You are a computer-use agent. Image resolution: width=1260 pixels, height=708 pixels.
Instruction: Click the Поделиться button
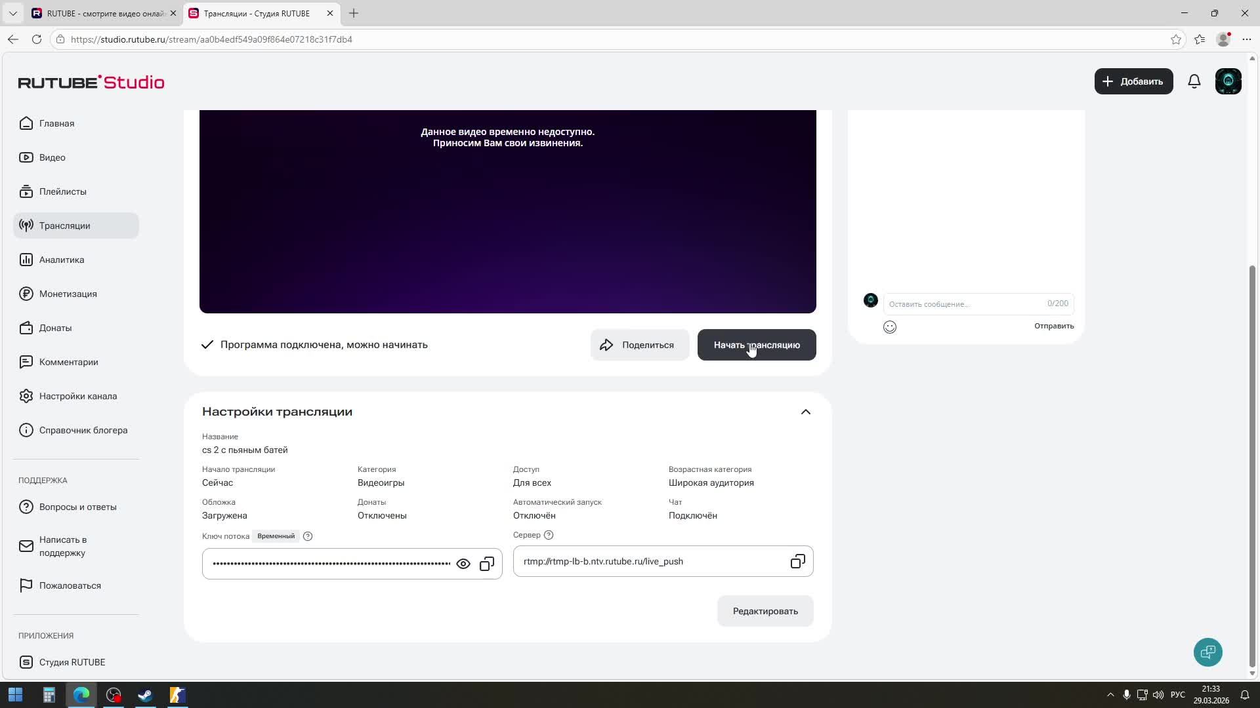(639, 345)
